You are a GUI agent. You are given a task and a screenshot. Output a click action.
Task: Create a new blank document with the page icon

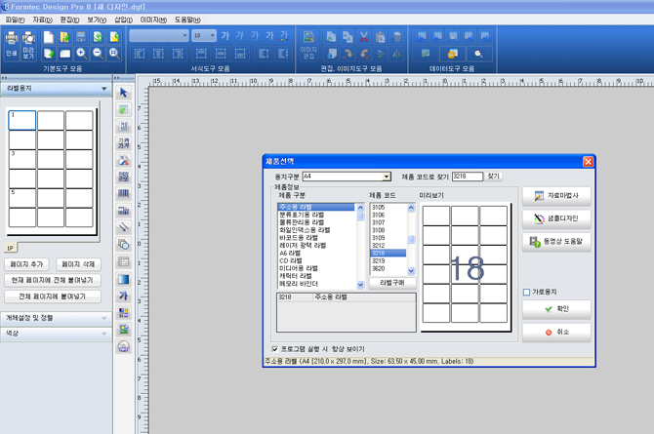coord(49,37)
